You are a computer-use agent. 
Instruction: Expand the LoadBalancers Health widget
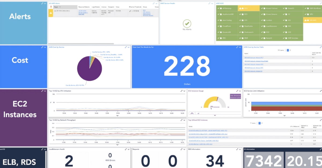click(x=126, y=149)
